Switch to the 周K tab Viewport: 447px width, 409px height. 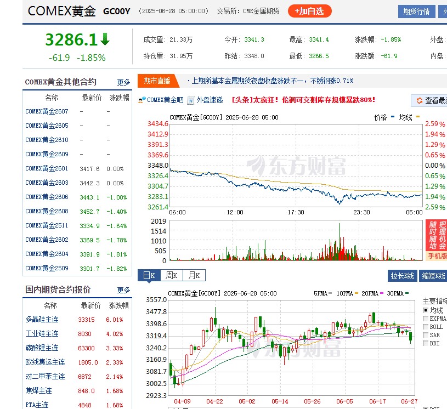(x=171, y=275)
